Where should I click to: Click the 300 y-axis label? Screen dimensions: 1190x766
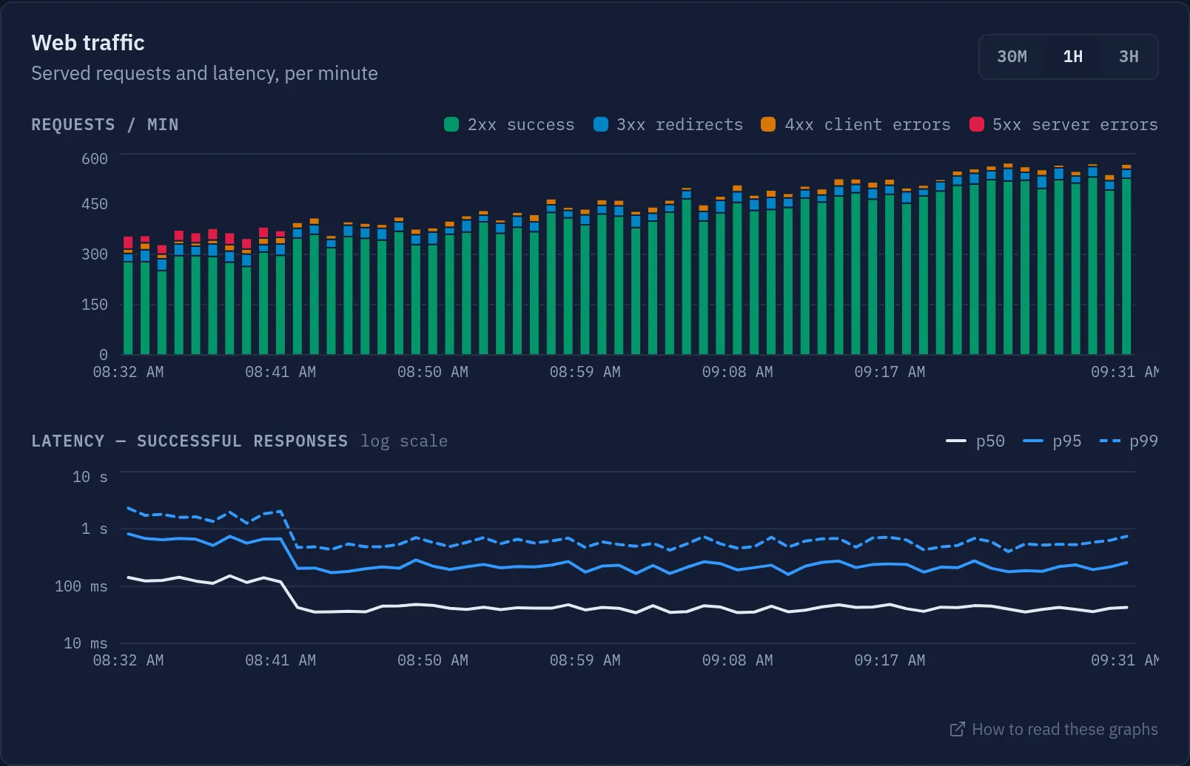tap(95, 254)
